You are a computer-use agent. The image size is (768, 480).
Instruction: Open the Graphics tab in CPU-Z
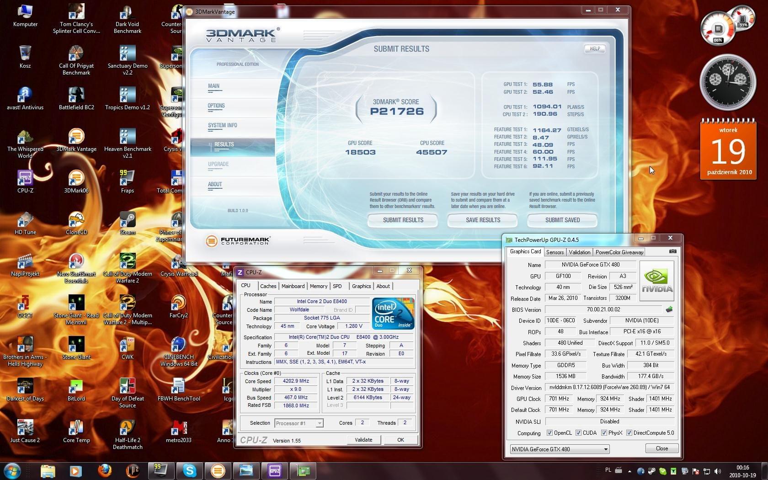click(x=361, y=286)
